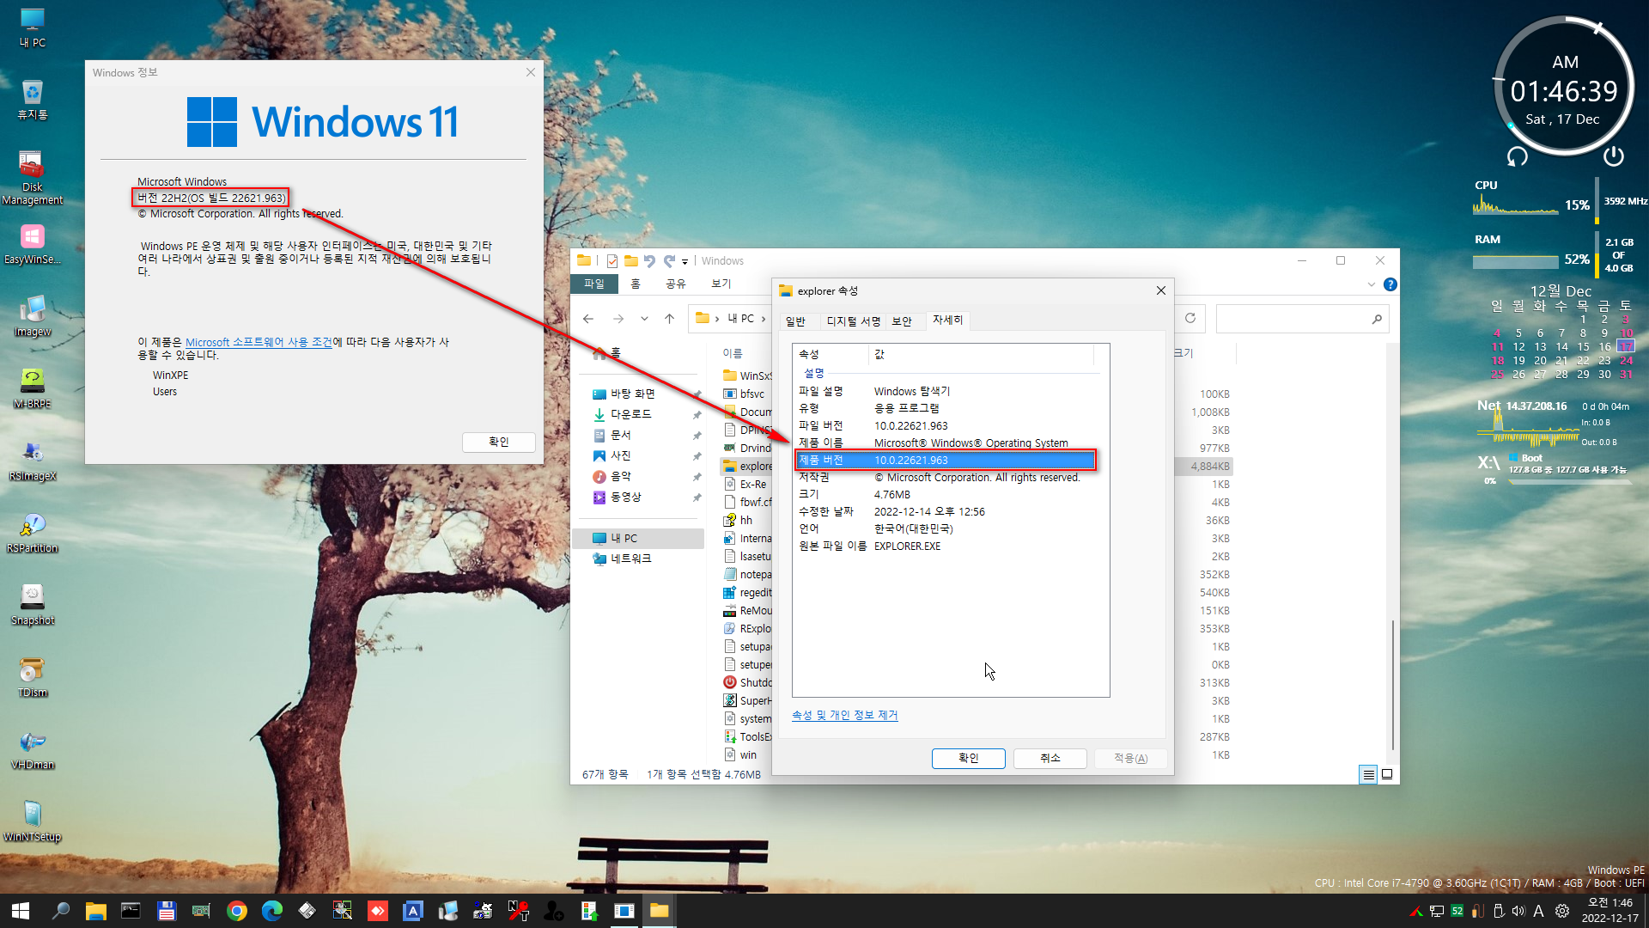Click the Explorer back navigation arrow
Image resolution: width=1649 pixels, height=928 pixels.
(x=588, y=319)
